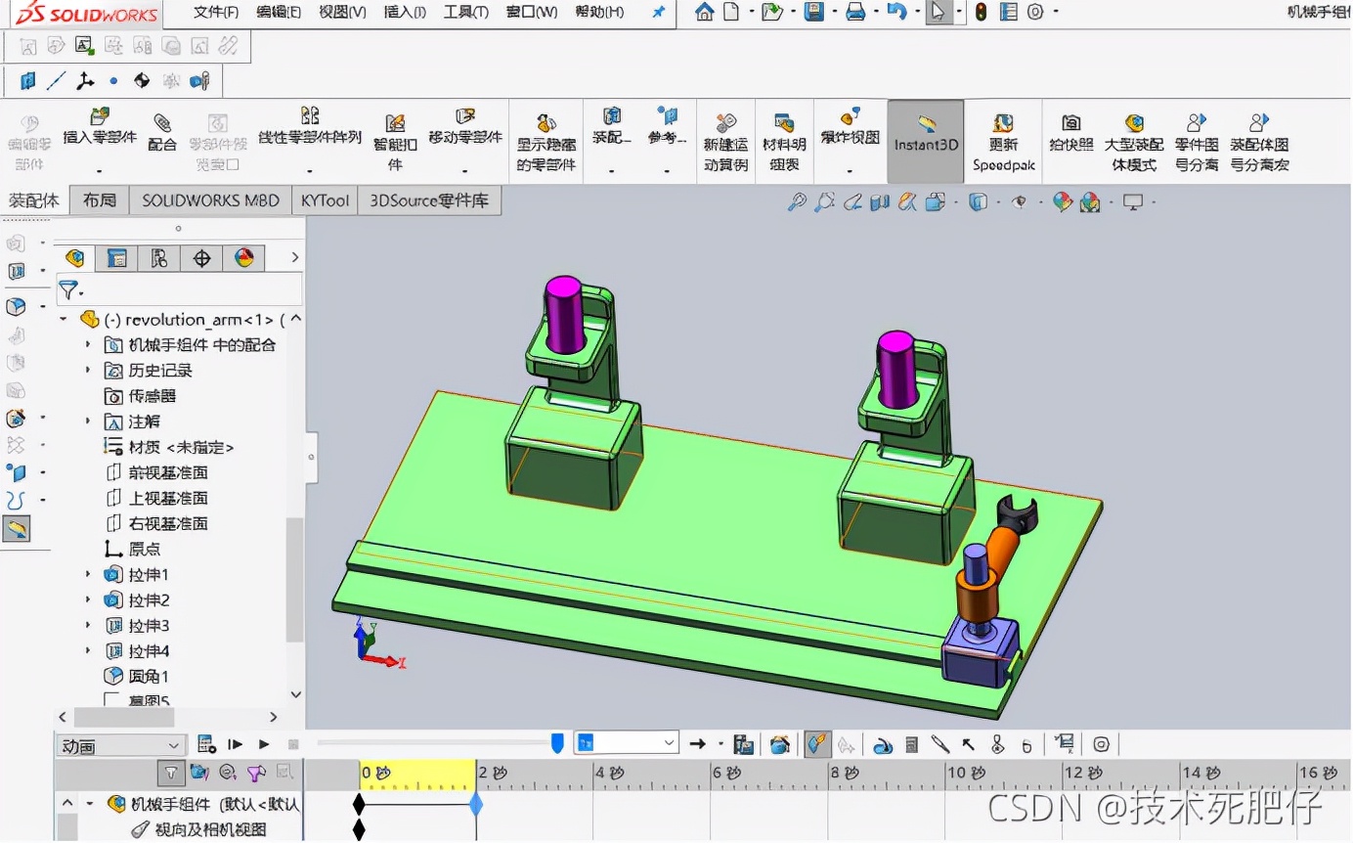The width and height of the screenshot is (1353, 843).
Task: Open the playback speed dropdown in the animation bar
Action: point(626,743)
